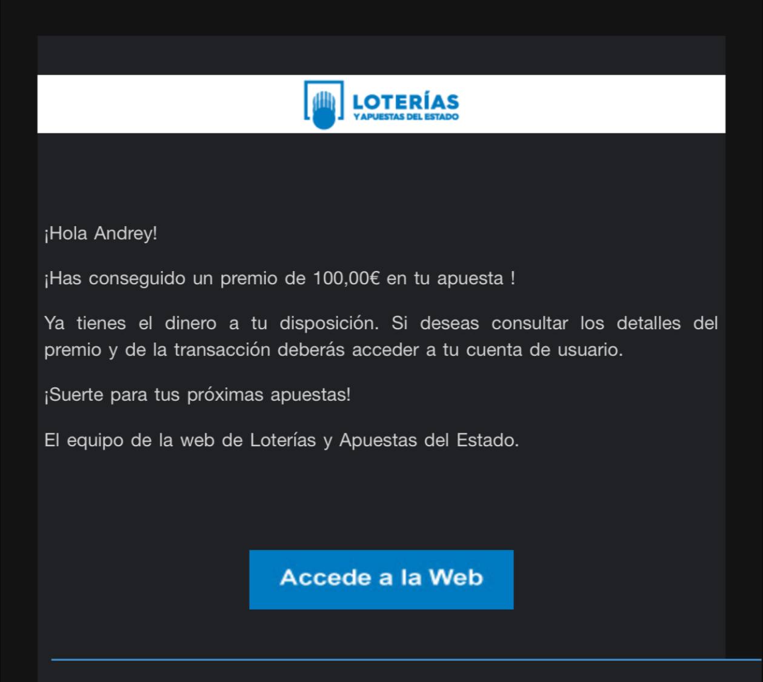Click white header banner left of logo

click(170, 104)
